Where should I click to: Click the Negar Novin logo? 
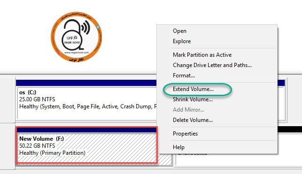click(77, 37)
